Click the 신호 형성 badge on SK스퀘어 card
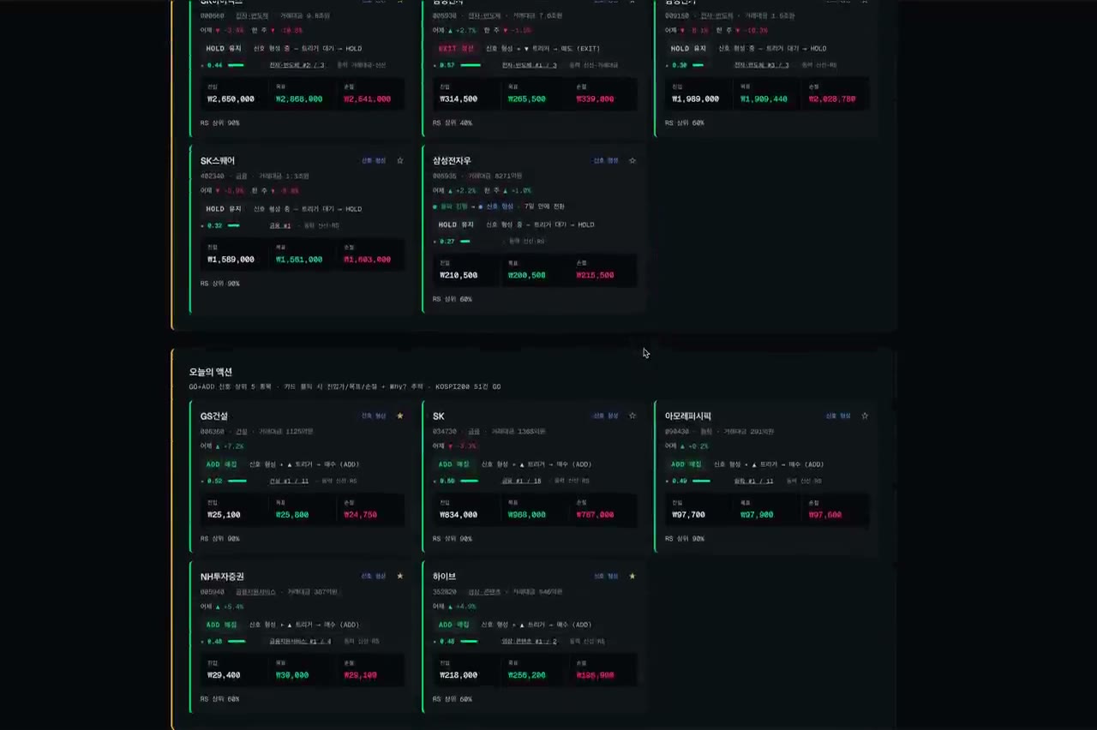The image size is (1097, 730). point(374,160)
